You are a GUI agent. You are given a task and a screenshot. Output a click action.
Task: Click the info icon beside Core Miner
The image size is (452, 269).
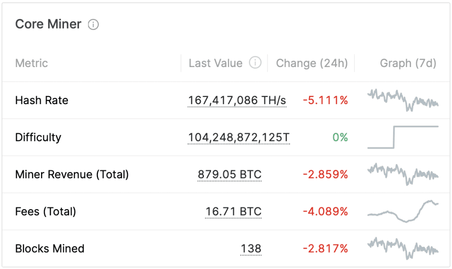tap(93, 25)
